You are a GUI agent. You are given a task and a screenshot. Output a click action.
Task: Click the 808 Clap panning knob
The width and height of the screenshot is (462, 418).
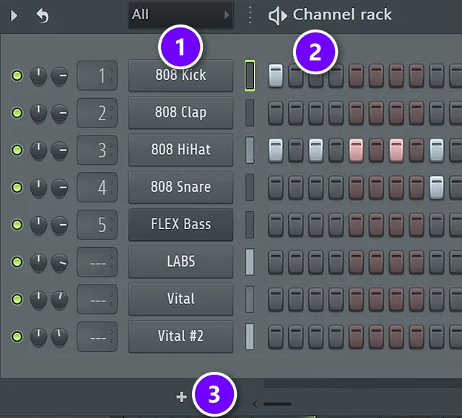tap(38, 112)
